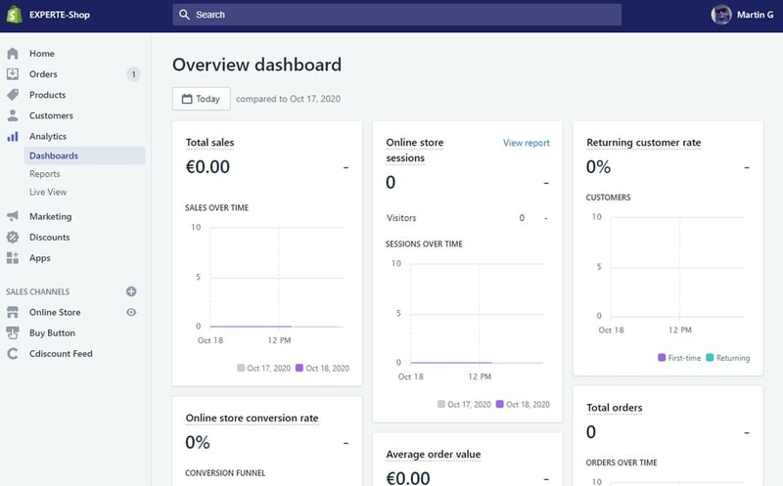Screen dimensions: 783x486
Task: Click SALES OVER TIME heading
Action: click(216, 207)
